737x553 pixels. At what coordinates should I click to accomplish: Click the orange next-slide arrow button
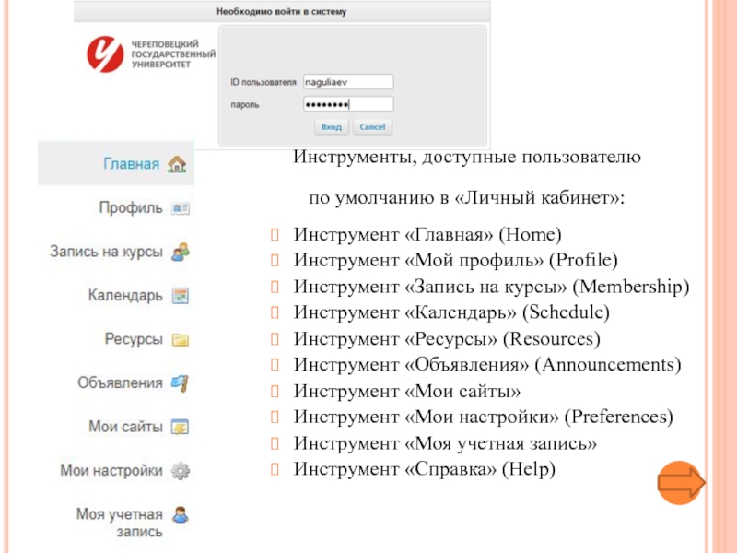(681, 483)
